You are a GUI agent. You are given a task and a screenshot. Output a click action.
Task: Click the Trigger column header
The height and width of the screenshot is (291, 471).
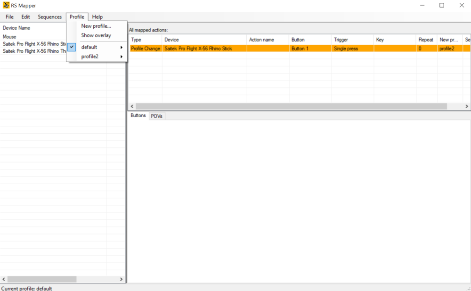353,40
